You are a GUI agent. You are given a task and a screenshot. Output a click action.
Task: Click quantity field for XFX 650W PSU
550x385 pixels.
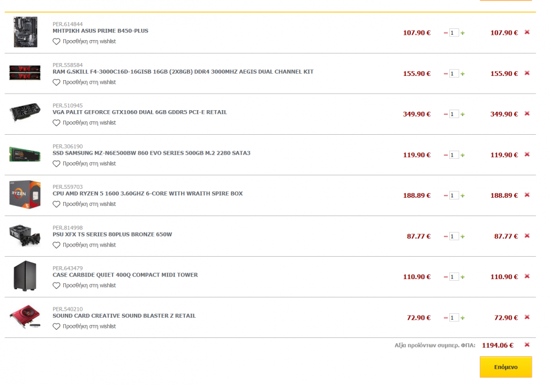(454, 236)
